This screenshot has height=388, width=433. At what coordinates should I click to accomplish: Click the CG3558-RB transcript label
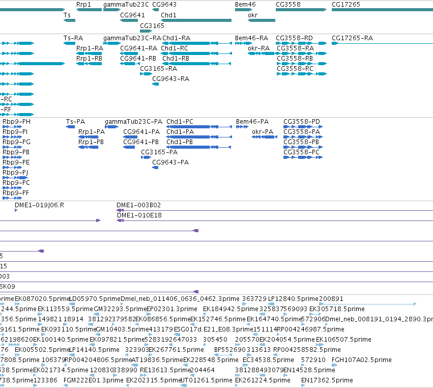click(295, 59)
